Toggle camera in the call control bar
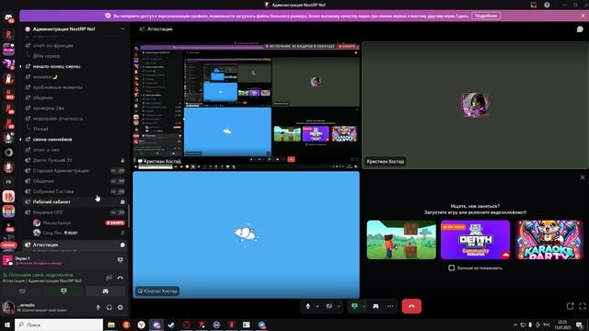The image size is (589, 331). 329,306
